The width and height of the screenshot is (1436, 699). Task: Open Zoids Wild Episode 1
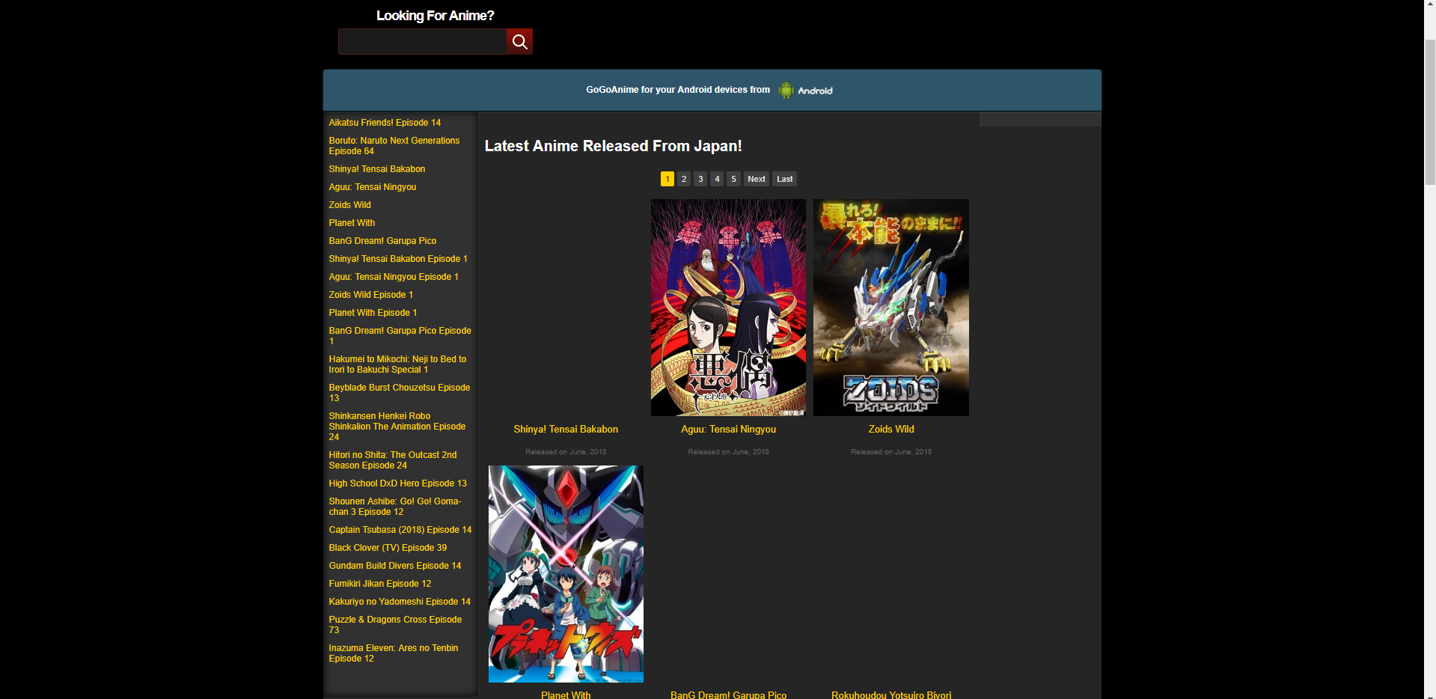(371, 295)
